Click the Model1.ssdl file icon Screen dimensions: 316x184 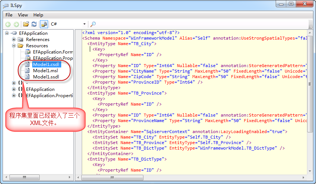pos(27,77)
